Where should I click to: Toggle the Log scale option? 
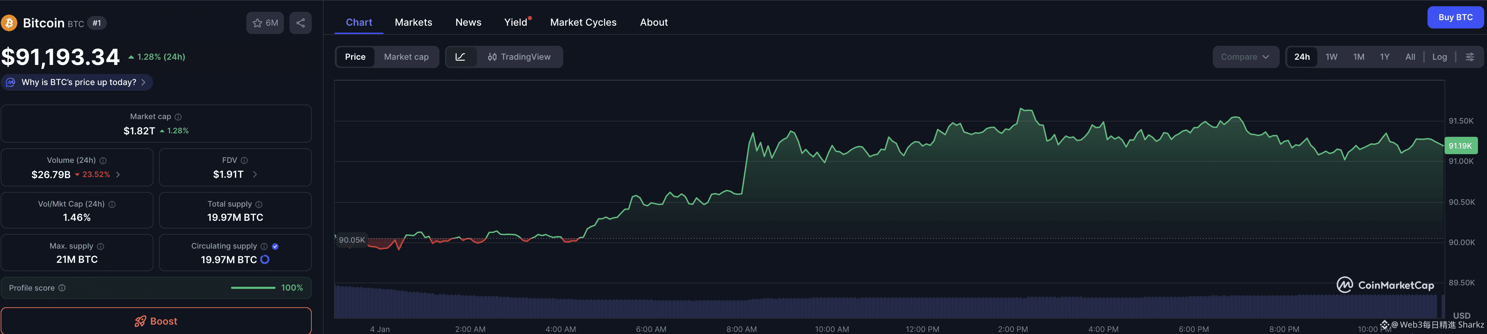click(1439, 57)
